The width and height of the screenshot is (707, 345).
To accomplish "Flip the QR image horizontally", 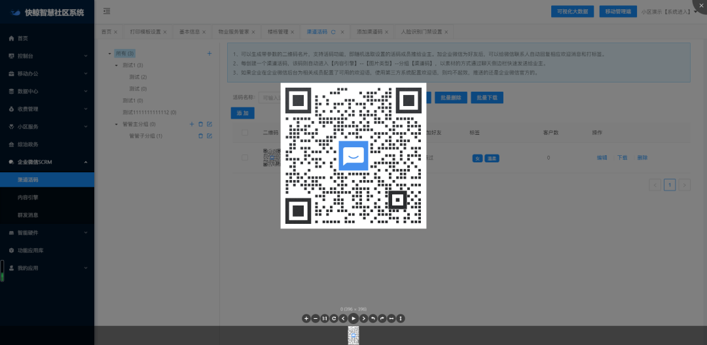I will (391, 318).
